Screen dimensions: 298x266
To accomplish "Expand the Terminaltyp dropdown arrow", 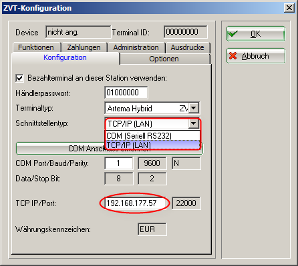I will coord(193,108).
